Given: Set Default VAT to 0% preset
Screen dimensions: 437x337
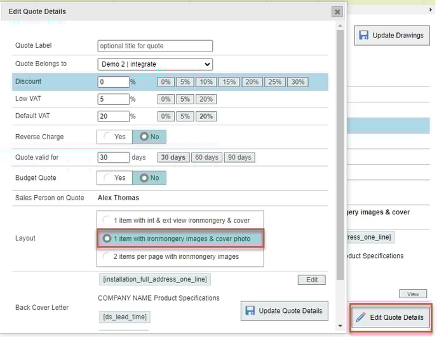Looking at the screenshot, I should [x=165, y=116].
